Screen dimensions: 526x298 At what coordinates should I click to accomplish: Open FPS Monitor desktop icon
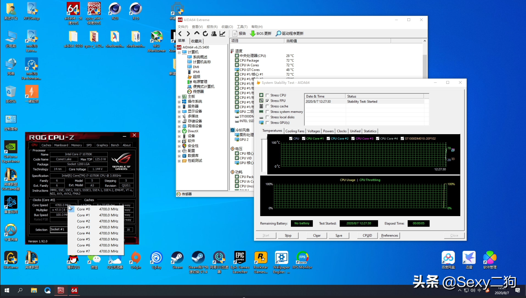coord(302,260)
